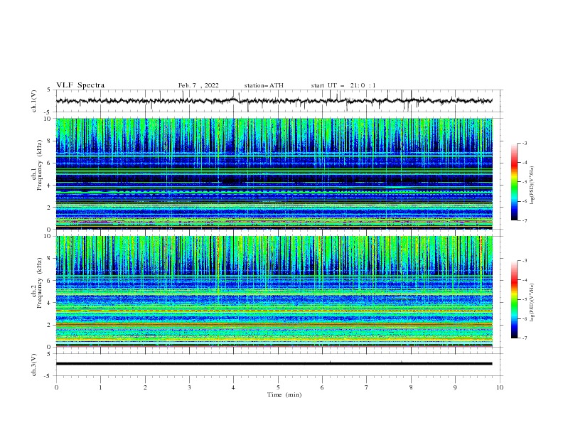563x435 pixels.
Task: Click the "3" tick on the Time axis
Action: (189, 387)
